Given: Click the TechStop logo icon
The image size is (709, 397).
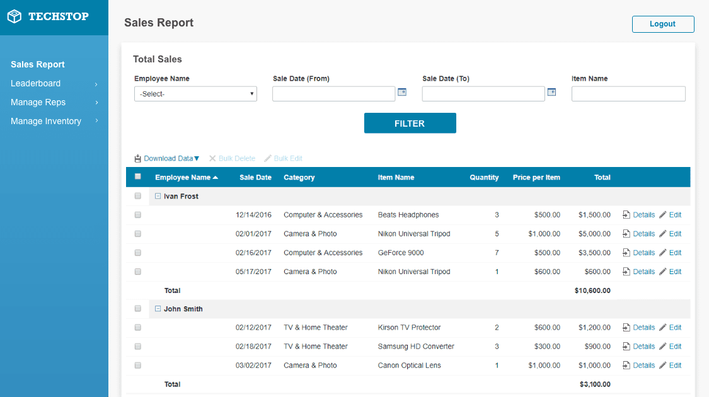Looking at the screenshot, I should tap(14, 16).
